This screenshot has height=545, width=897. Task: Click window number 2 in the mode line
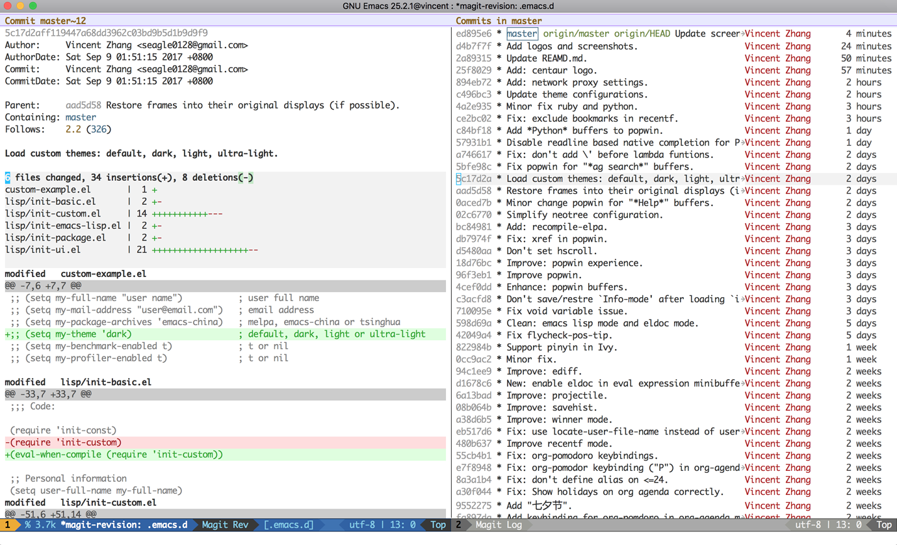pos(459,525)
